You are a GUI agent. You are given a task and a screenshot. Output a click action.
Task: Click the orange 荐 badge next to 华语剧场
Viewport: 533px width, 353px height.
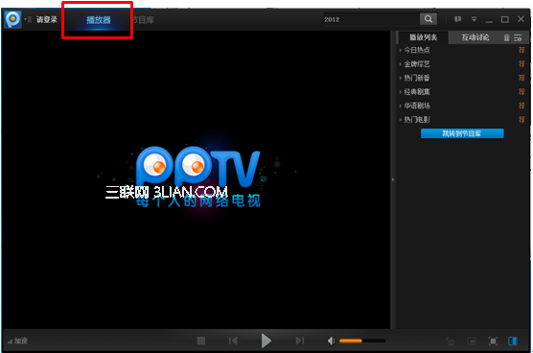[x=521, y=106]
